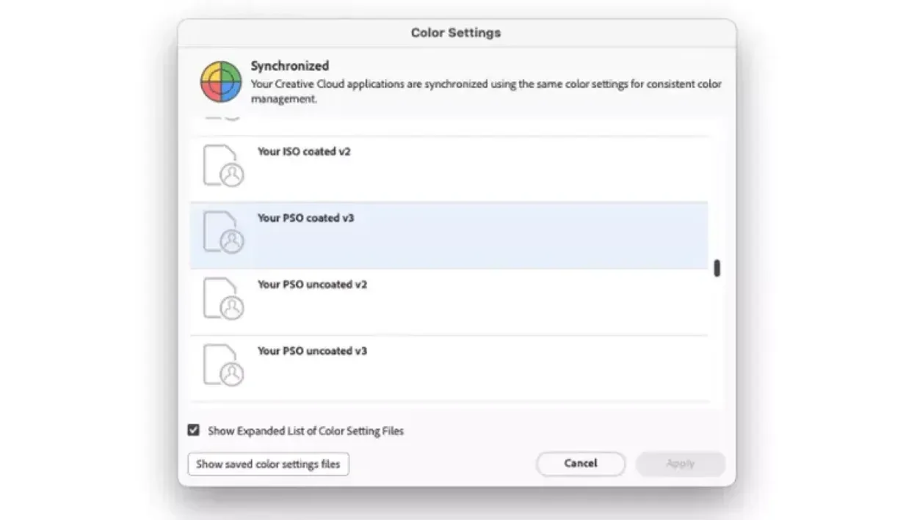Choose the Your PSO uncoated v2 setting name
The height and width of the screenshot is (520, 914).
[x=312, y=285]
